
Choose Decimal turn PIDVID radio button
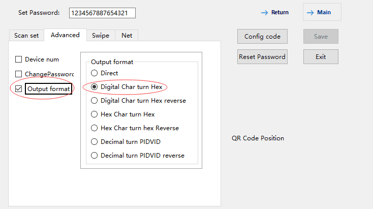coord(95,142)
